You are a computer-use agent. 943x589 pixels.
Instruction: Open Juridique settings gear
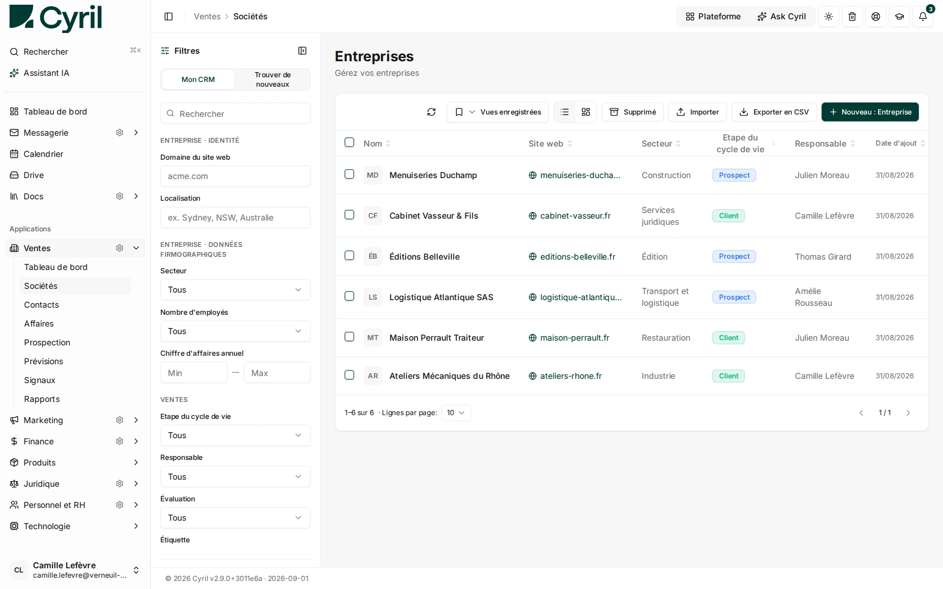120,484
